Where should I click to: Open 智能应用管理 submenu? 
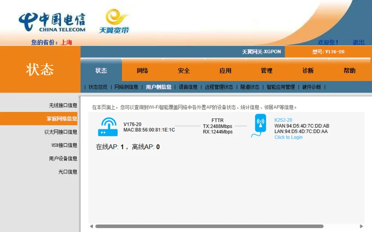pos(281,87)
